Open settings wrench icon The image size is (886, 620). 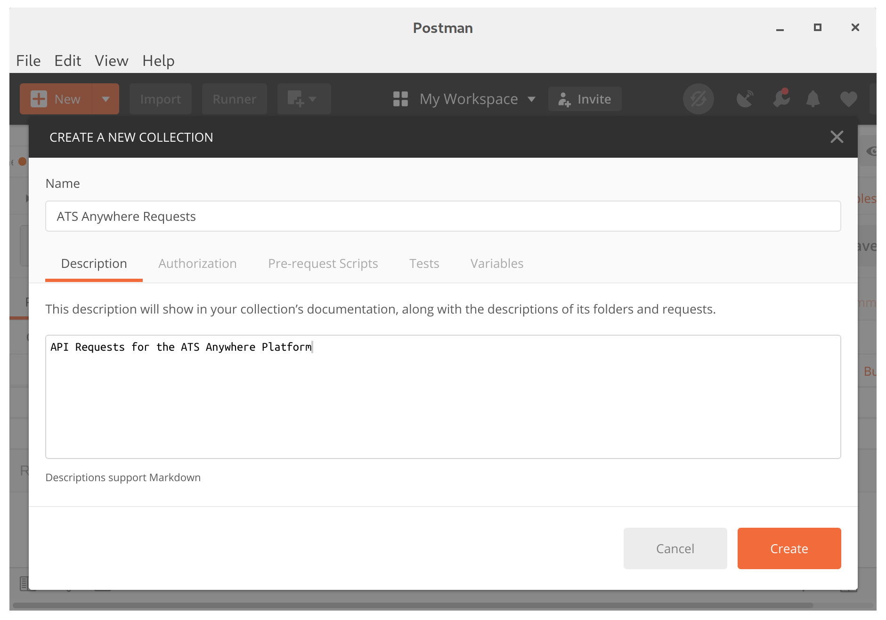781,98
